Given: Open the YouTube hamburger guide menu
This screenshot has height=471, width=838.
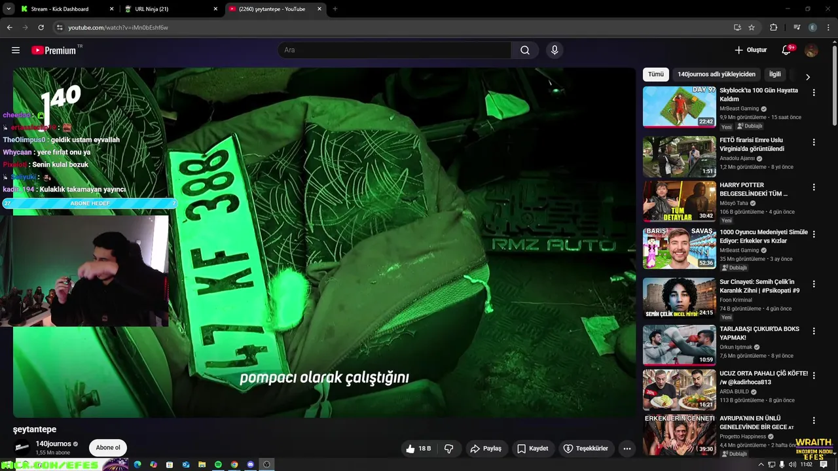Looking at the screenshot, I should coord(16,50).
